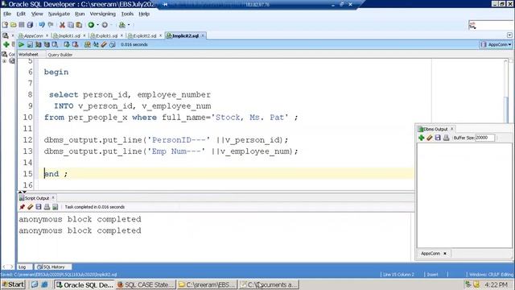Click the Cut scissors icon
515x290 pixels.
pyautogui.click(x=62, y=25)
